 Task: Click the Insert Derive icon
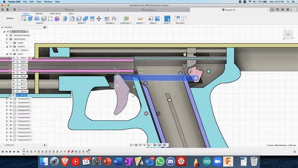click(x=150, y=19)
